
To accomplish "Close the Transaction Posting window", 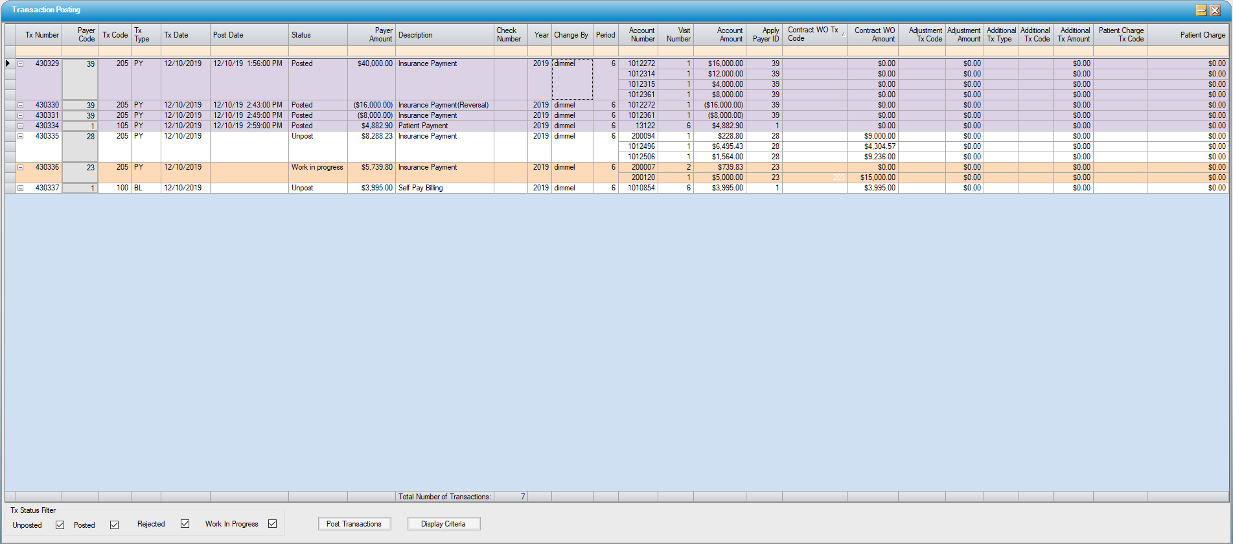I will click(x=1215, y=10).
